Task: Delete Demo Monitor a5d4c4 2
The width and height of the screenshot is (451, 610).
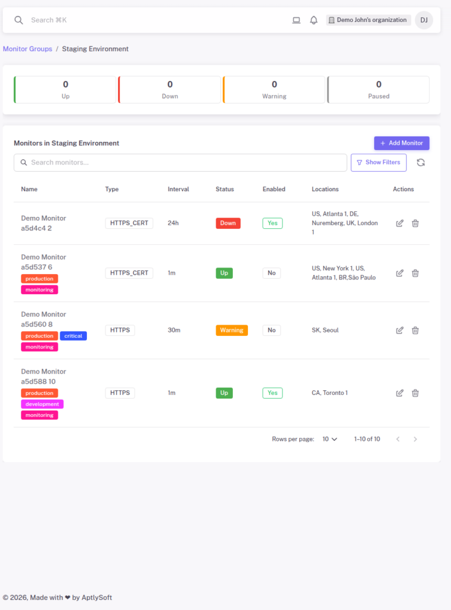Action: [x=415, y=223]
